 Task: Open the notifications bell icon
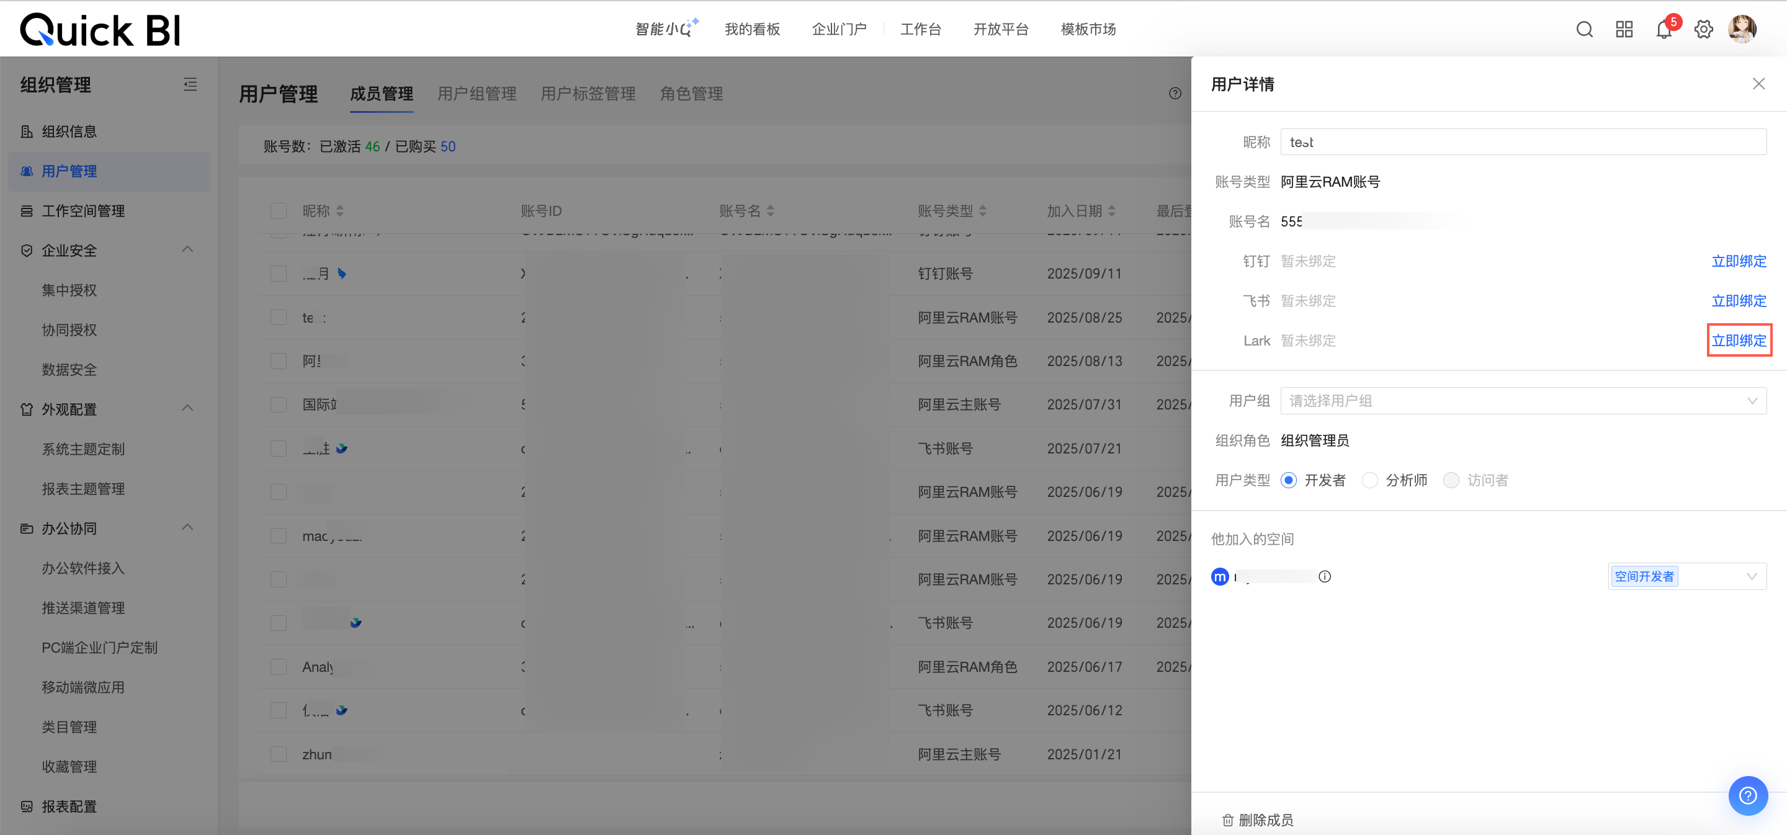1664,30
